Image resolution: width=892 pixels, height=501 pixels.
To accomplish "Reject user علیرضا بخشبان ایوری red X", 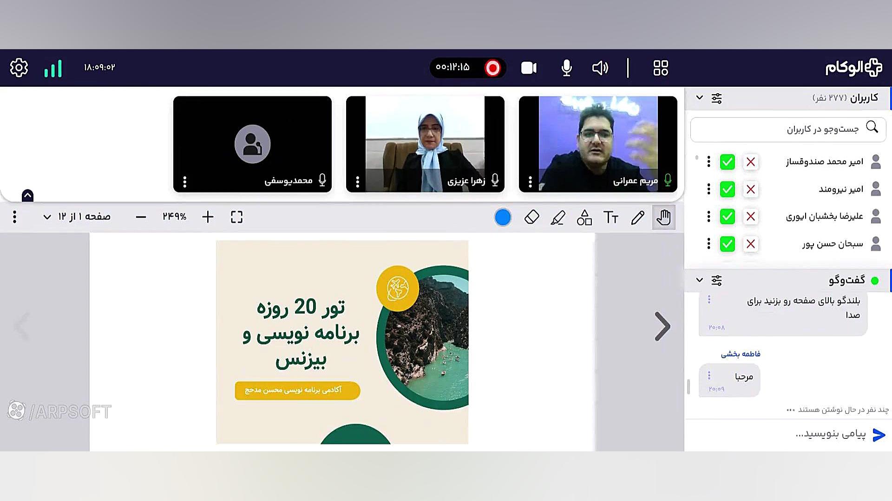I will (751, 217).
